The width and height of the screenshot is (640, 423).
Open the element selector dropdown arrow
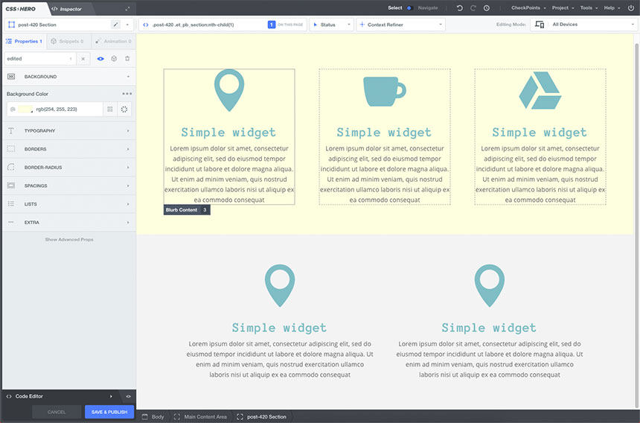[x=127, y=25]
